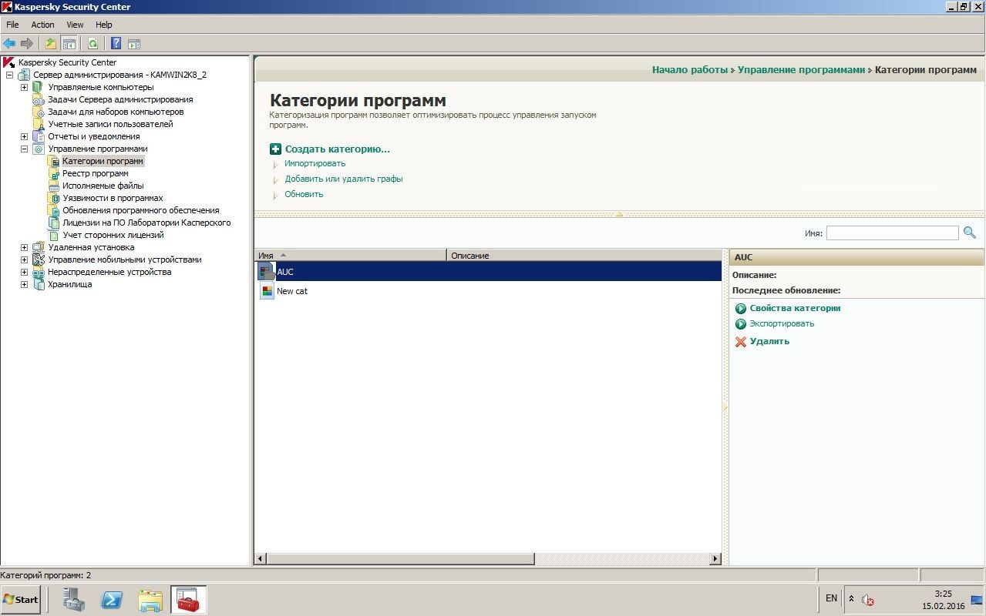The width and height of the screenshot is (986, 616).
Task: Click the Управление программами breadcrumb link
Action: coord(801,70)
